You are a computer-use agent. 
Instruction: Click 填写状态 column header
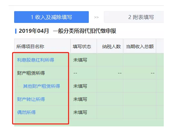82,47
